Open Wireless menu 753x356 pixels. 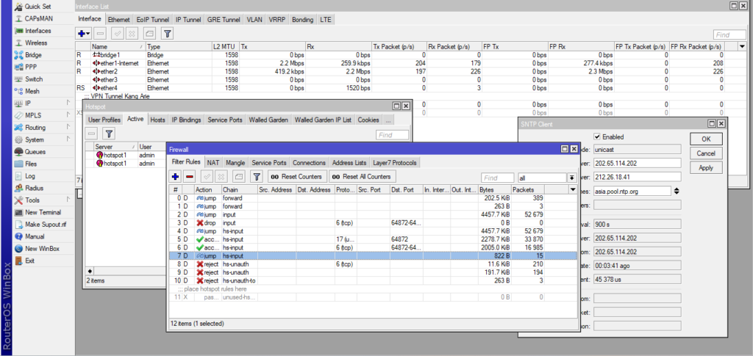click(36, 43)
